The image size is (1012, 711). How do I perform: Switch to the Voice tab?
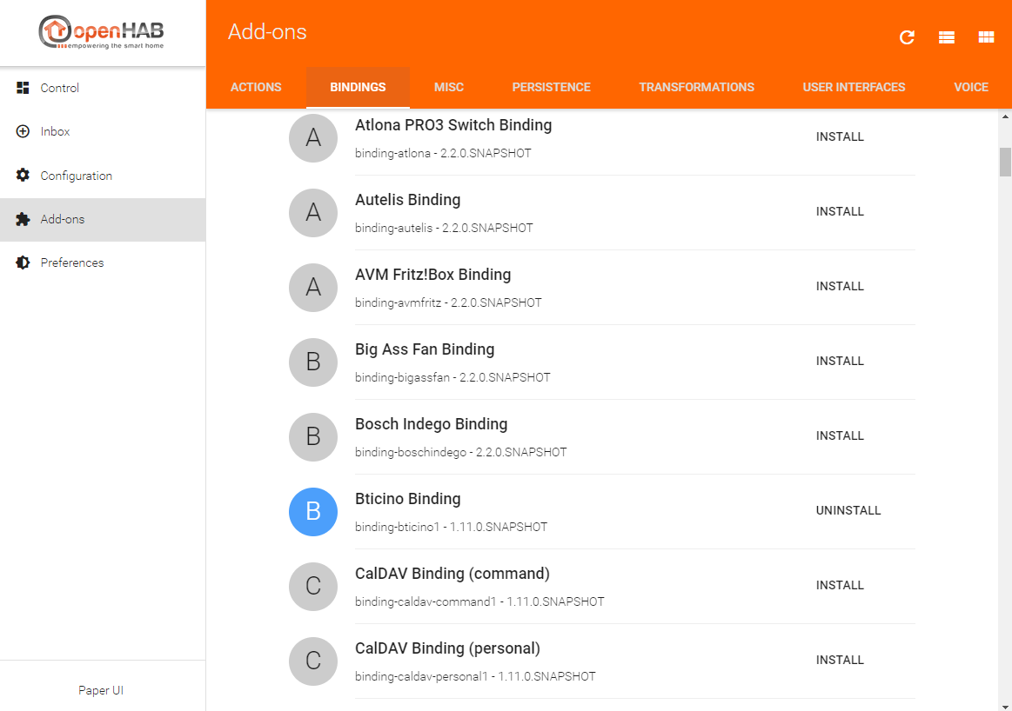coord(971,87)
